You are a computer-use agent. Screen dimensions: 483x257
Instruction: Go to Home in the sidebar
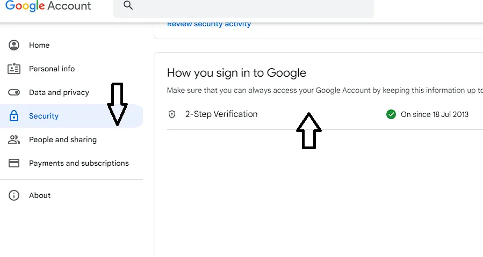[x=39, y=45]
